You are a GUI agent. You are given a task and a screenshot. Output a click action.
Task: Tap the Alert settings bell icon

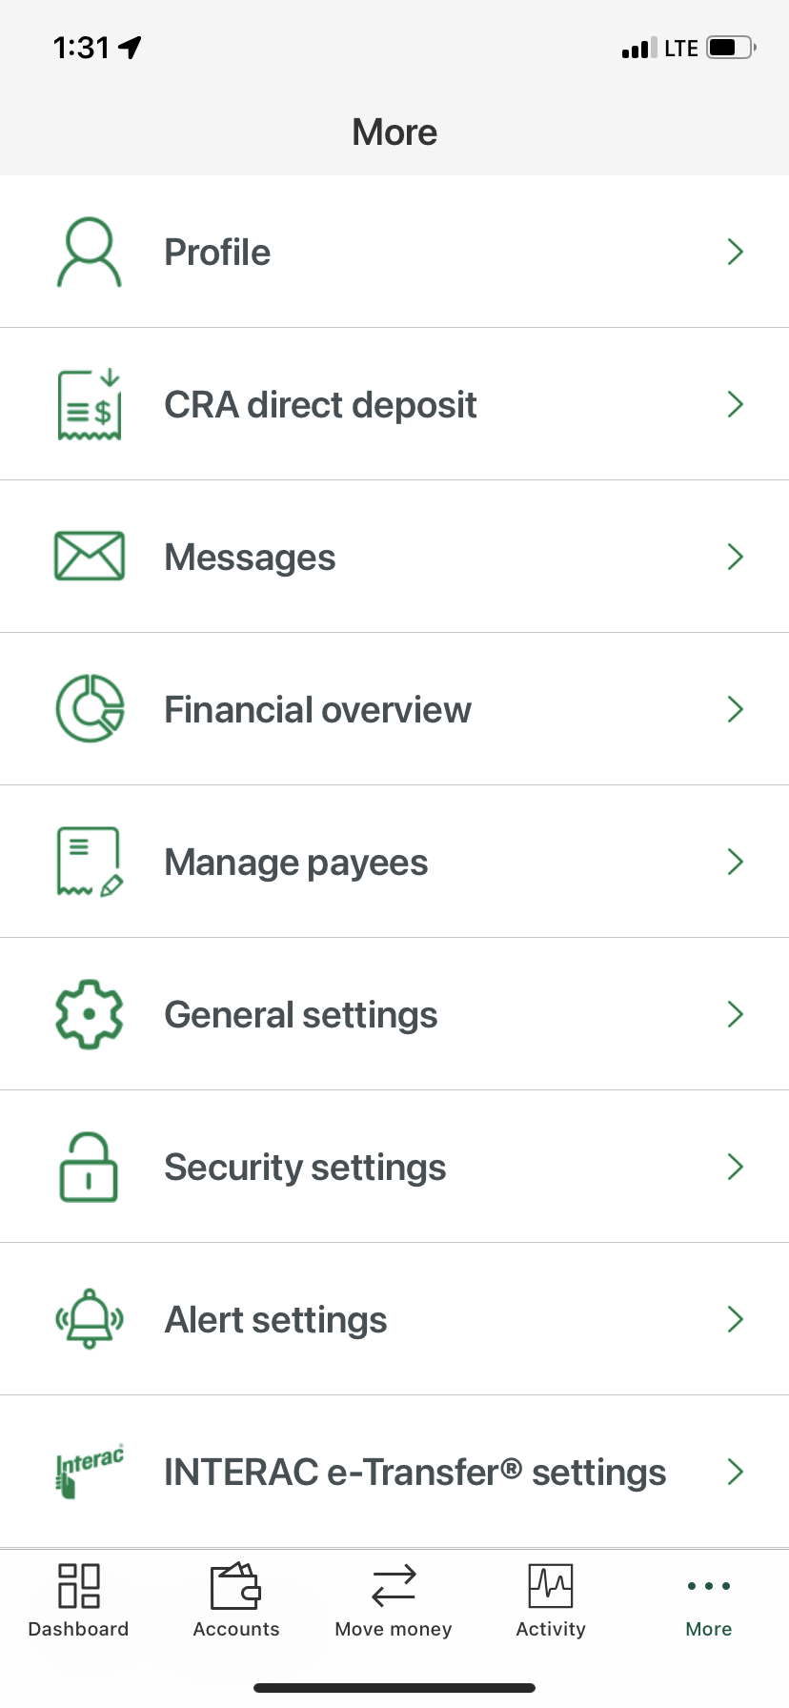(x=90, y=1318)
